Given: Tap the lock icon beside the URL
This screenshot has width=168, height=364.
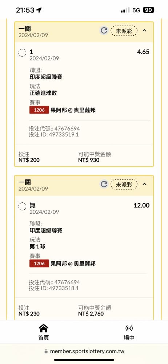Looking at the screenshot, I should click(46, 351).
